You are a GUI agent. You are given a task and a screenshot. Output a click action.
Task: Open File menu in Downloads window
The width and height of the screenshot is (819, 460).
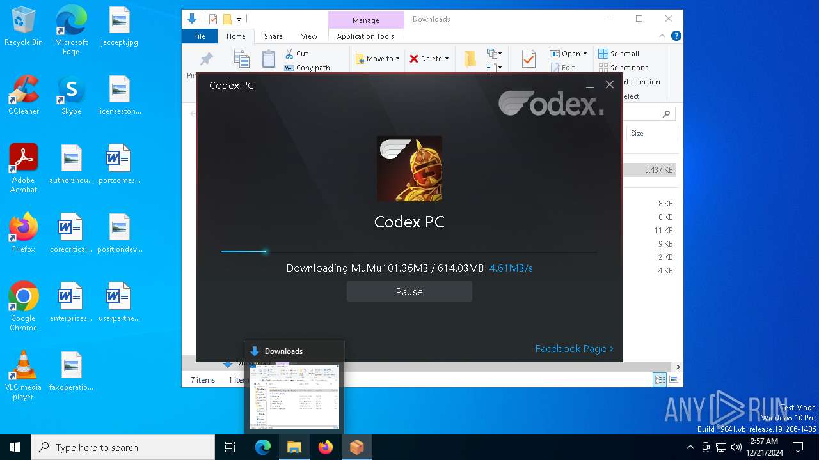click(x=200, y=36)
